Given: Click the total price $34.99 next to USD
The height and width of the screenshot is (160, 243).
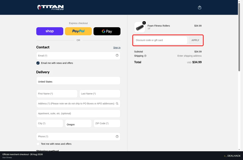Looking at the screenshot, I should coord(197,62).
